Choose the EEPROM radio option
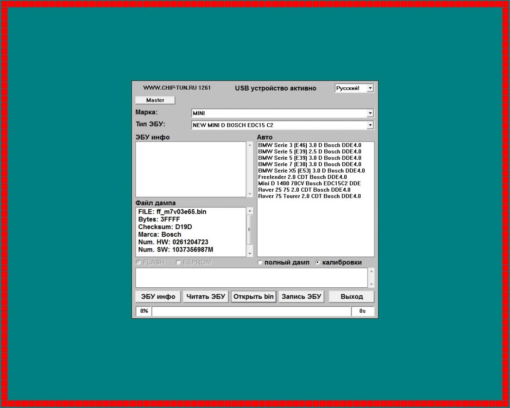Image resolution: width=510 pixels, height=408 pixels. 193,263
